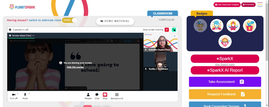This screenshot has width=269, height=107.
Task: Select Yuvika J. Tembhare's video tile
Action: [161, 62]
